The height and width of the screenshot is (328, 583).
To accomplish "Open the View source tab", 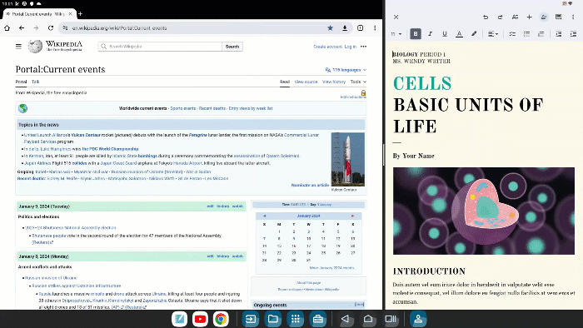I will pos(306,82).
